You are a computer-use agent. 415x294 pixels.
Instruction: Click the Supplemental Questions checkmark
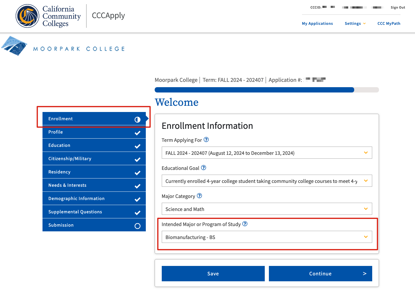138,213
